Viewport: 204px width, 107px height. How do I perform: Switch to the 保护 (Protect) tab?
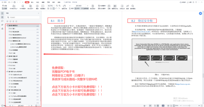[x=54, y=2]
